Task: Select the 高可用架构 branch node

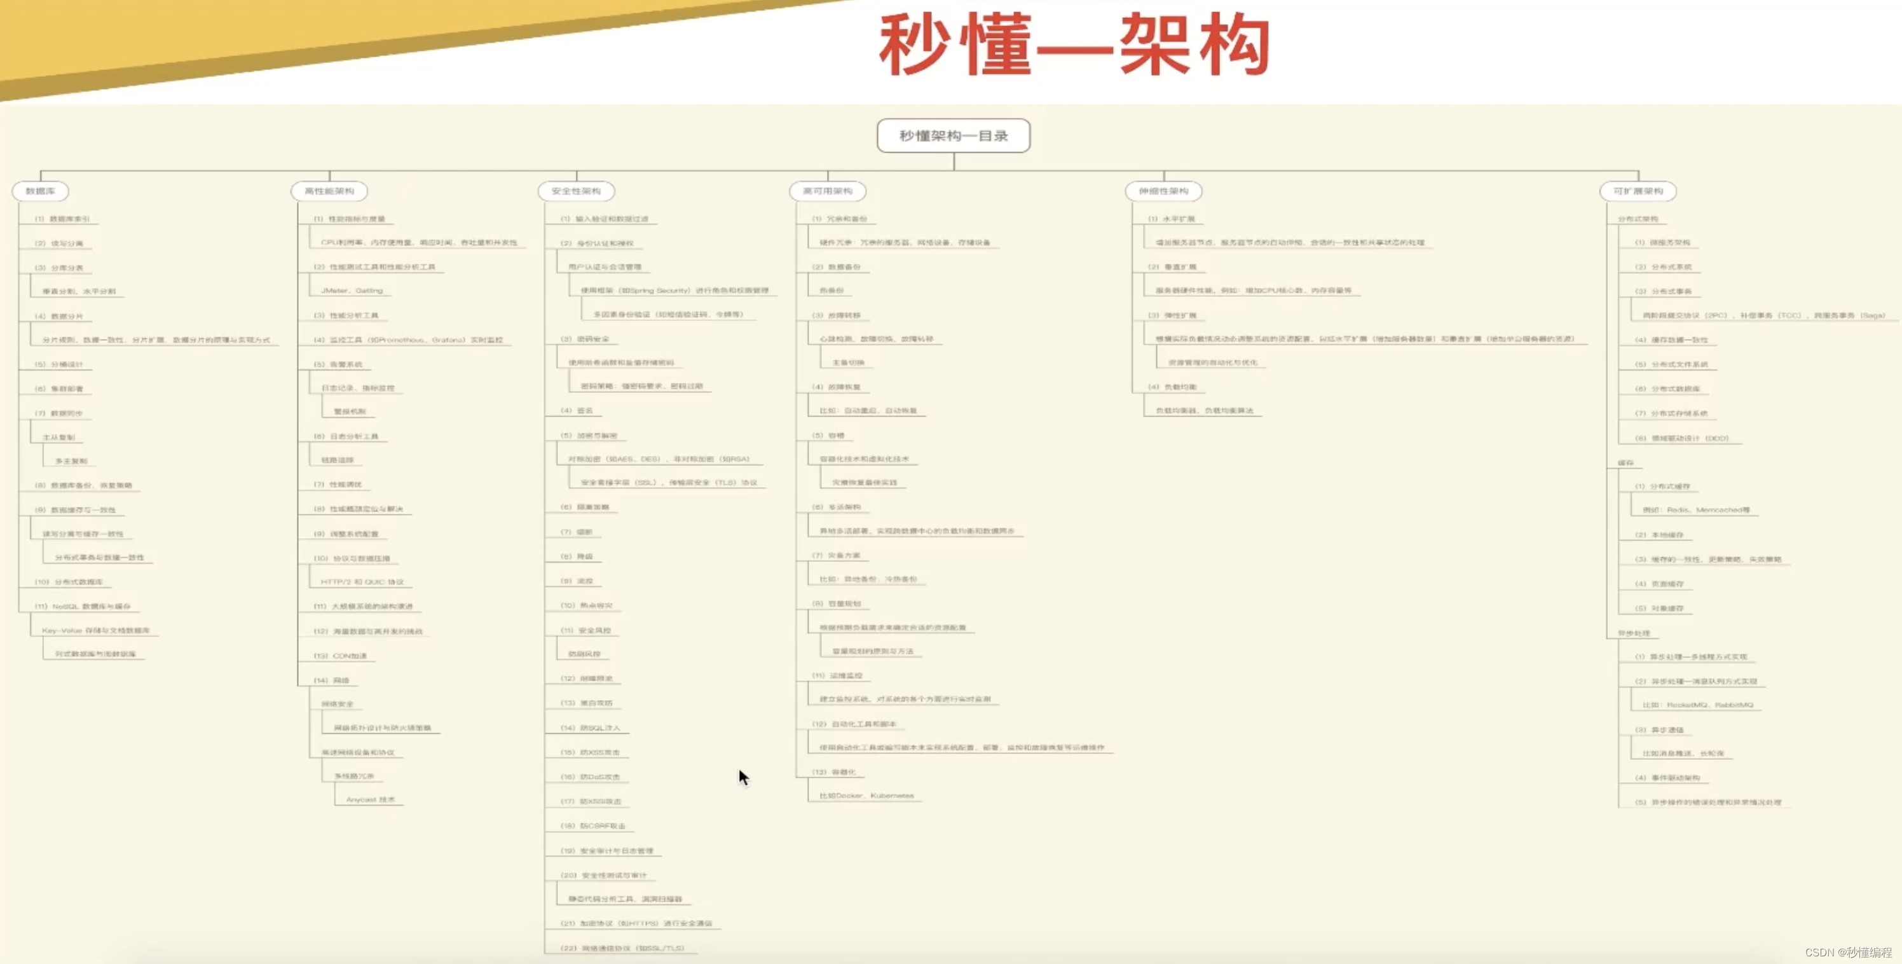Action: pos(828,191)
